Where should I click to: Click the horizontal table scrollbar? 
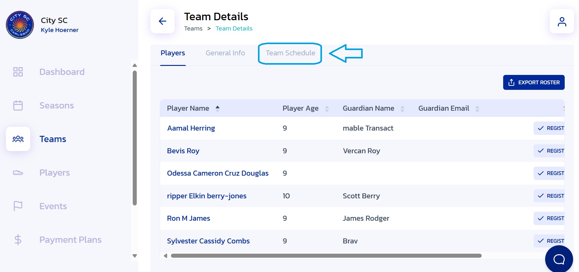[326, 256]
